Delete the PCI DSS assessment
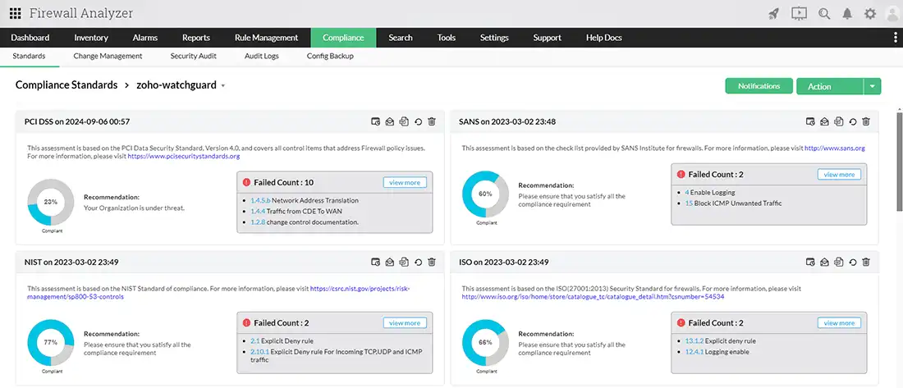903x388 pixels. (x=432, y=121)
